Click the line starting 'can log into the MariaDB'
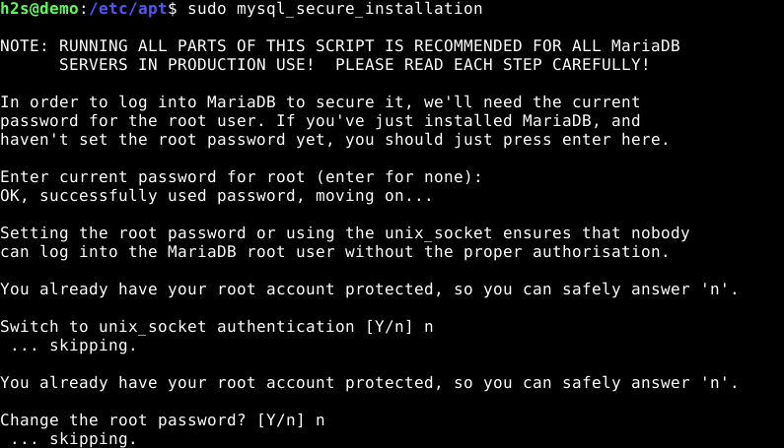 pyautogui.click(x=334, y=252)
